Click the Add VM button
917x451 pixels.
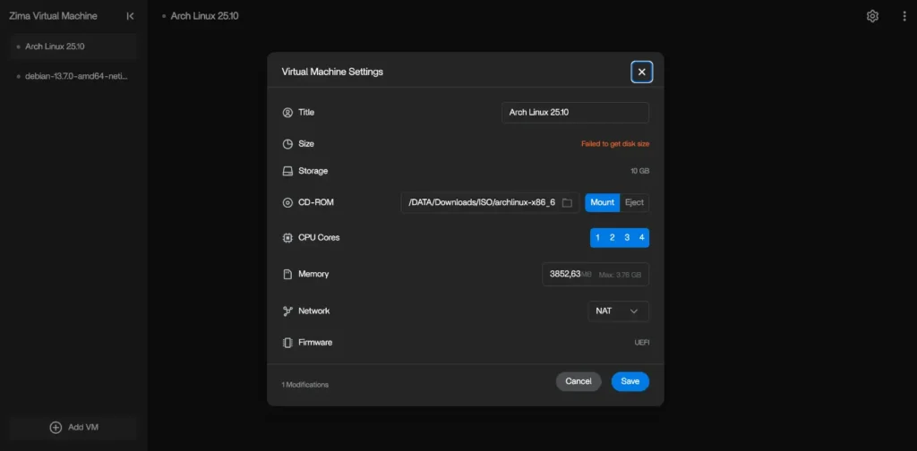[x=73, y=427]
